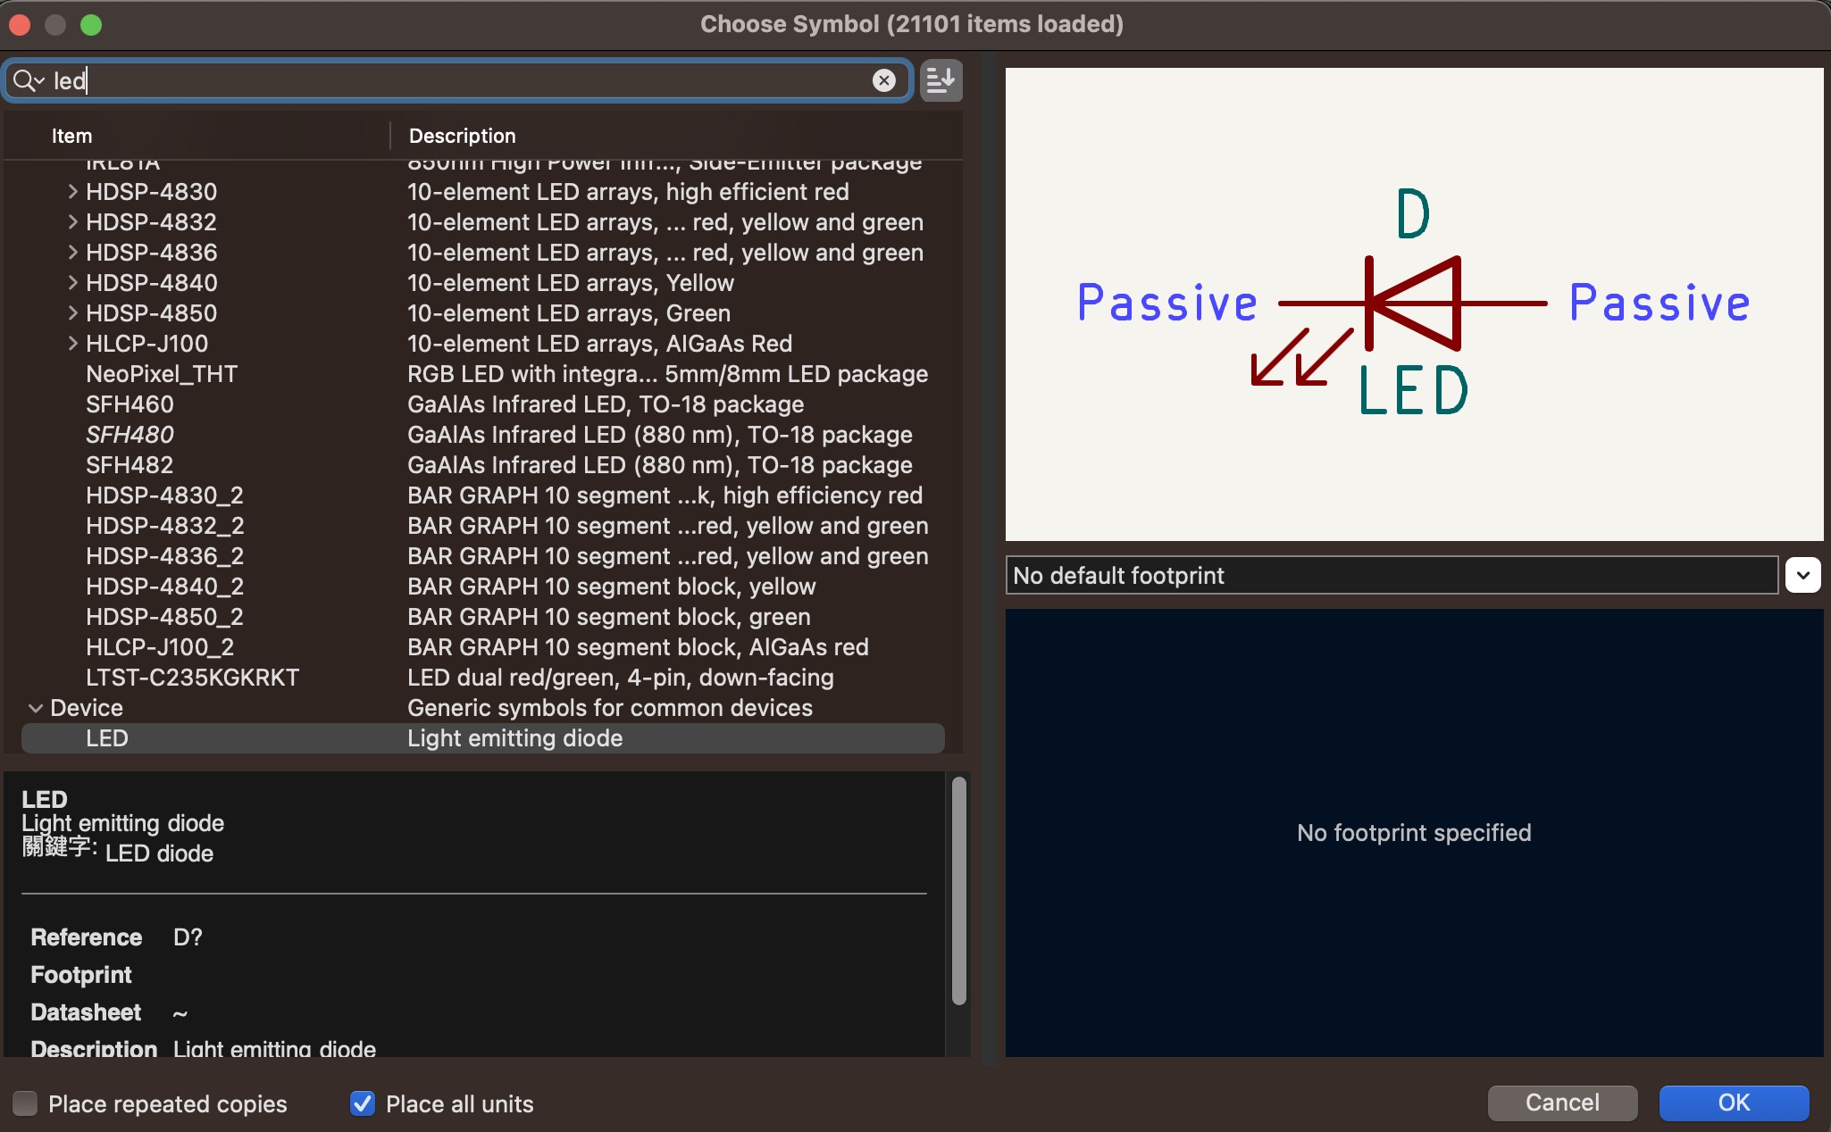The height and width of the screenshot is (1132, 1831).
Task: Expand the HDSP-4840 entry
Action: coord(73,282)
